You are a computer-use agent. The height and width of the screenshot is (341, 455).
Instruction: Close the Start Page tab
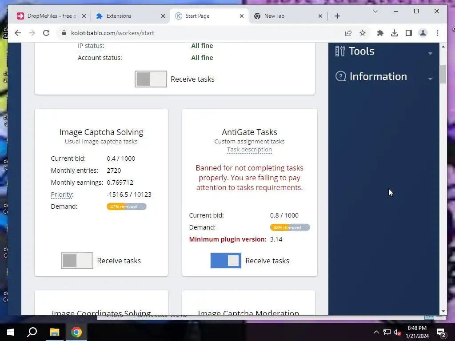pyautogui.click(x=241, y=16)
